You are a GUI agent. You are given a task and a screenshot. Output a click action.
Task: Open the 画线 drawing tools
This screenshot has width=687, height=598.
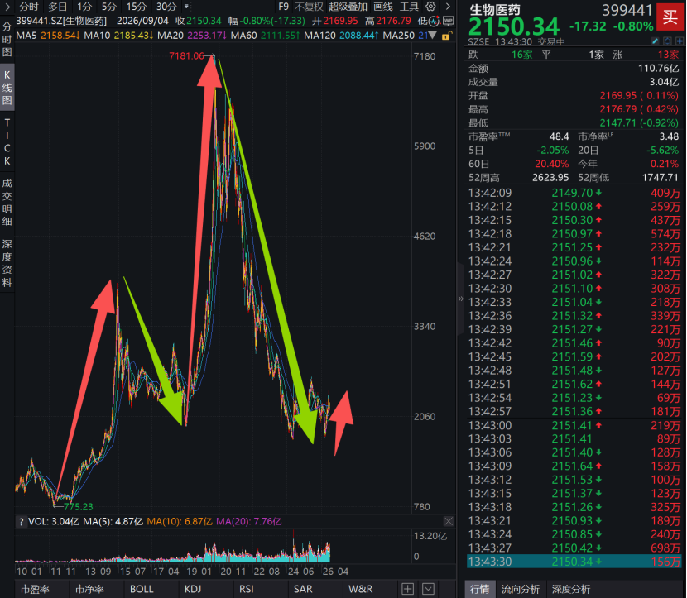(383, 7)
